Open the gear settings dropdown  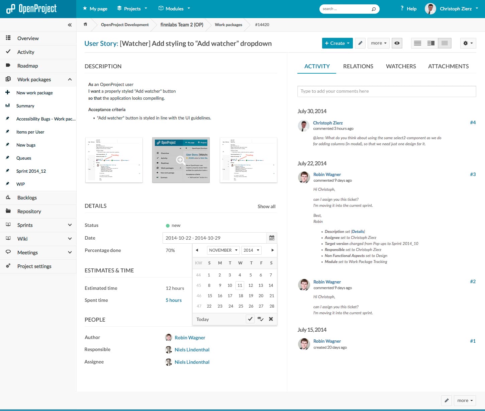pos(468,43)
